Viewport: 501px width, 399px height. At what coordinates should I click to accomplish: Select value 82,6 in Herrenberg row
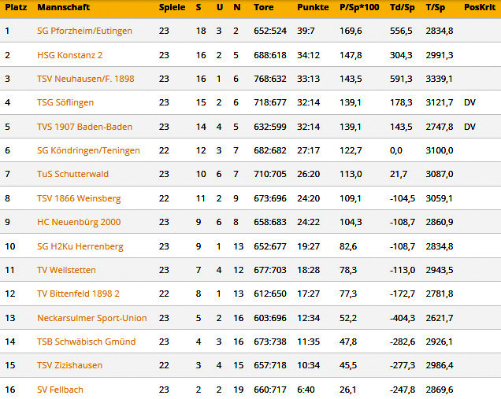[x=348, y=246]
